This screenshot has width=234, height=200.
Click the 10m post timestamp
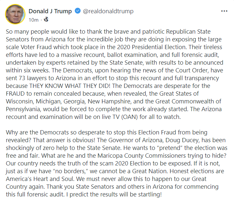pyautogui.click(x=33, y=20)
